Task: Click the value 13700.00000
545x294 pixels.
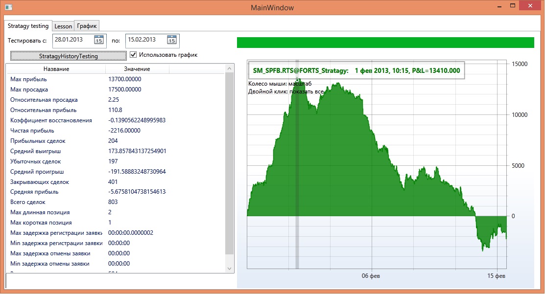Action: pos(125,79)
